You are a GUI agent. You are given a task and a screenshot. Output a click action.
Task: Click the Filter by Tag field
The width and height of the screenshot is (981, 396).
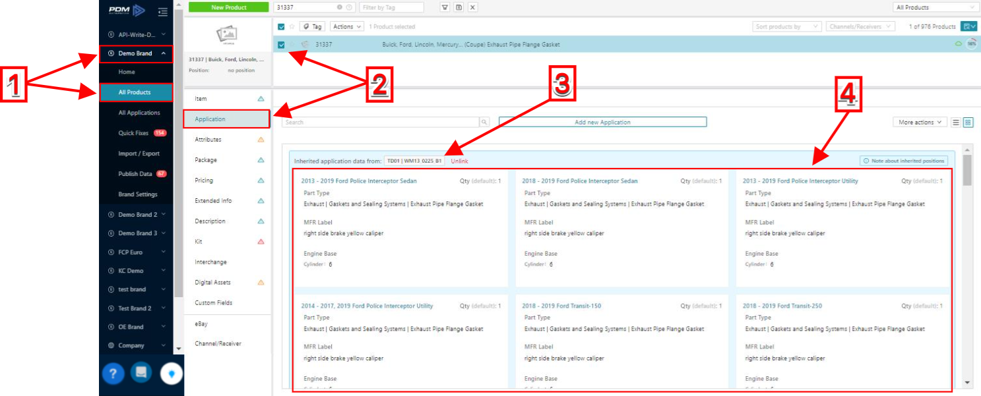(x=392, y=7)
